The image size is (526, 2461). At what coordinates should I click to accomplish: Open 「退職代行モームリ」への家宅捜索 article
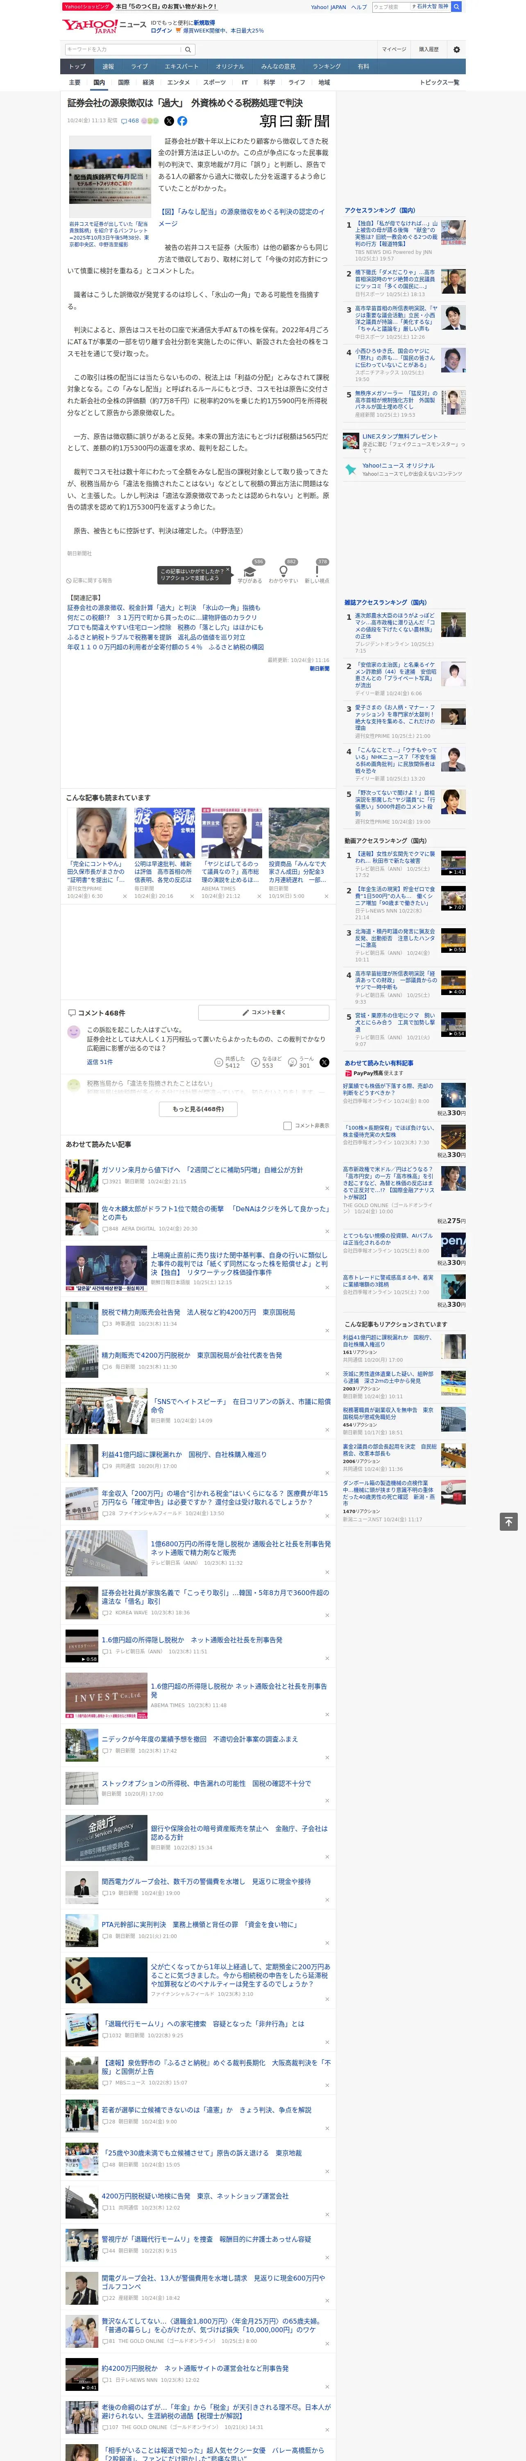click(203, 2023)
